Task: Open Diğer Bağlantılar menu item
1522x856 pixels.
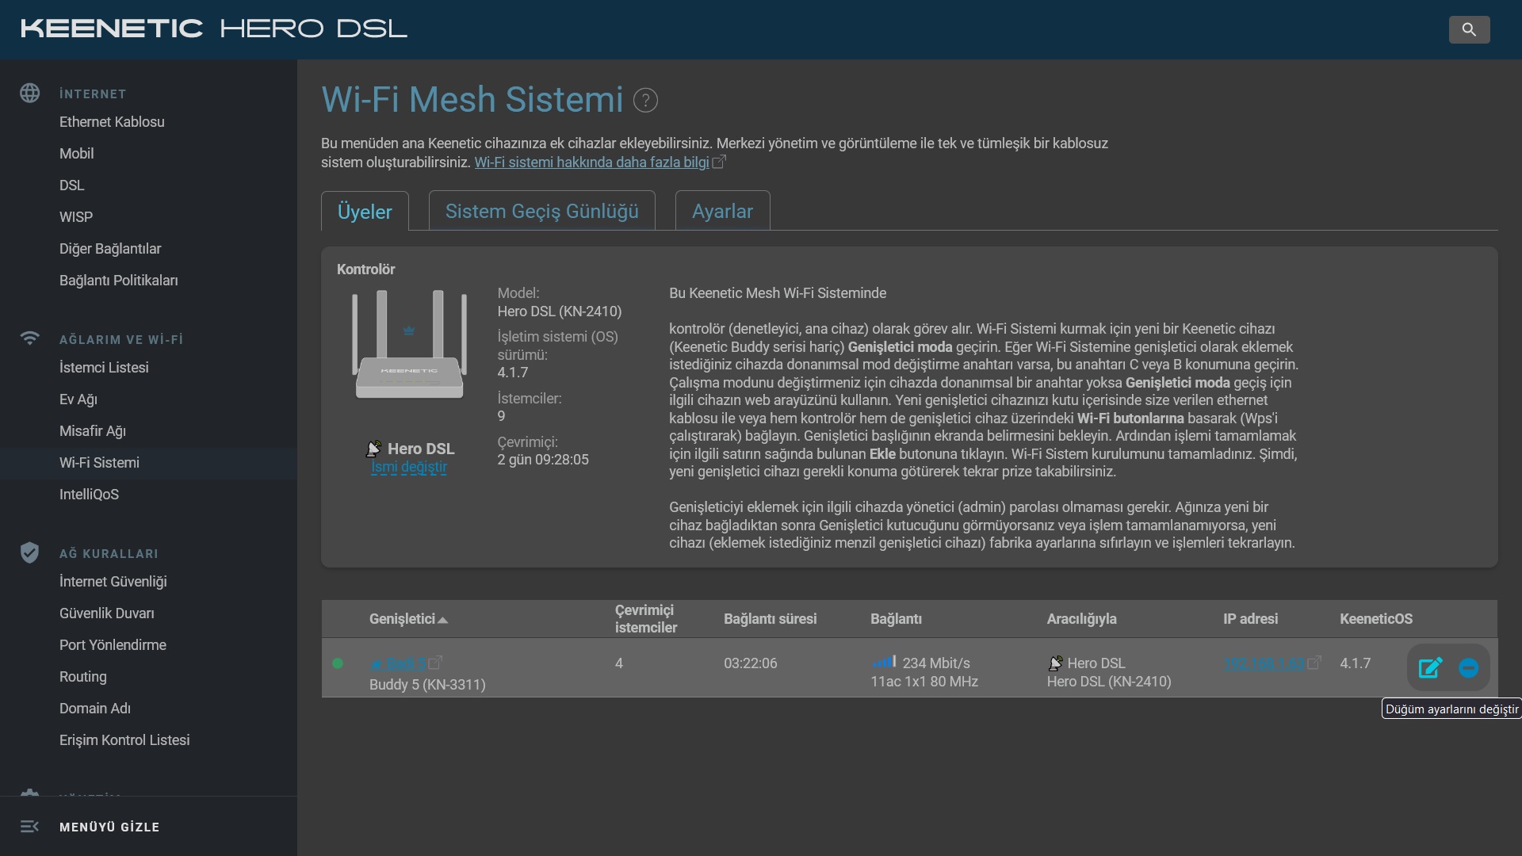Action: 110,249
